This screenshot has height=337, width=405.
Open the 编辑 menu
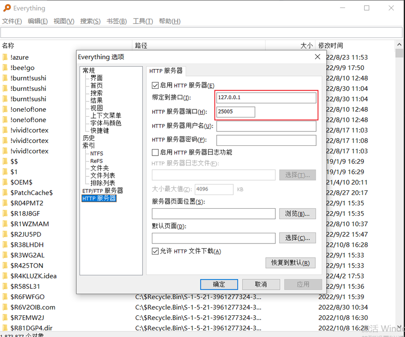point(37,21)
